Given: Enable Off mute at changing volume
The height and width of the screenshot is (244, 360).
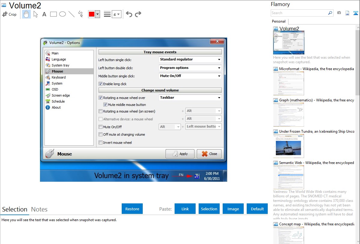Looking at the screenshot, I should point(100,134).
